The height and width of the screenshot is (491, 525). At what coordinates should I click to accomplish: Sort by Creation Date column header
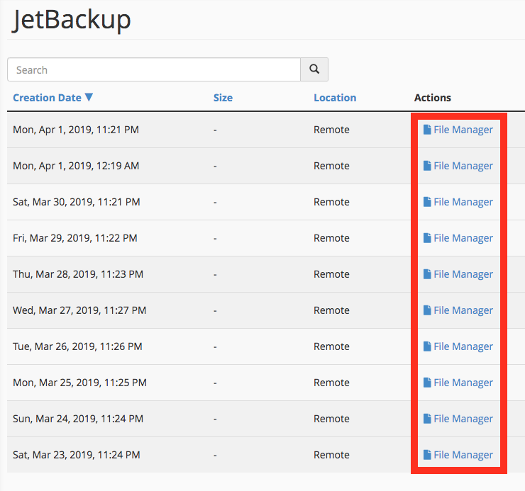(48, 98)
